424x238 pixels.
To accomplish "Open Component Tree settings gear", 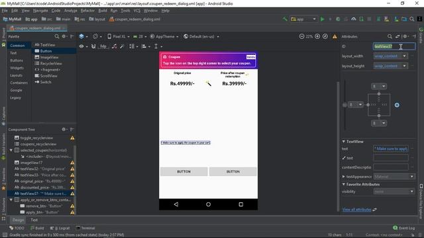I will 64,130.
